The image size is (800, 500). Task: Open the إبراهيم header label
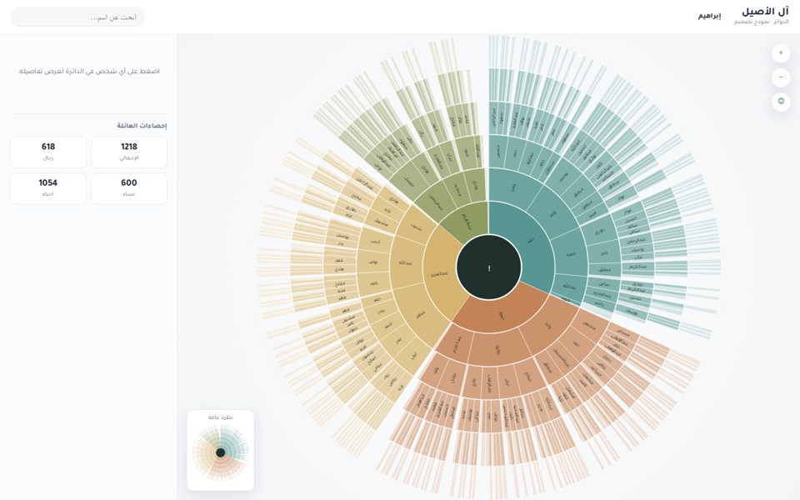(x=709, y=17)
